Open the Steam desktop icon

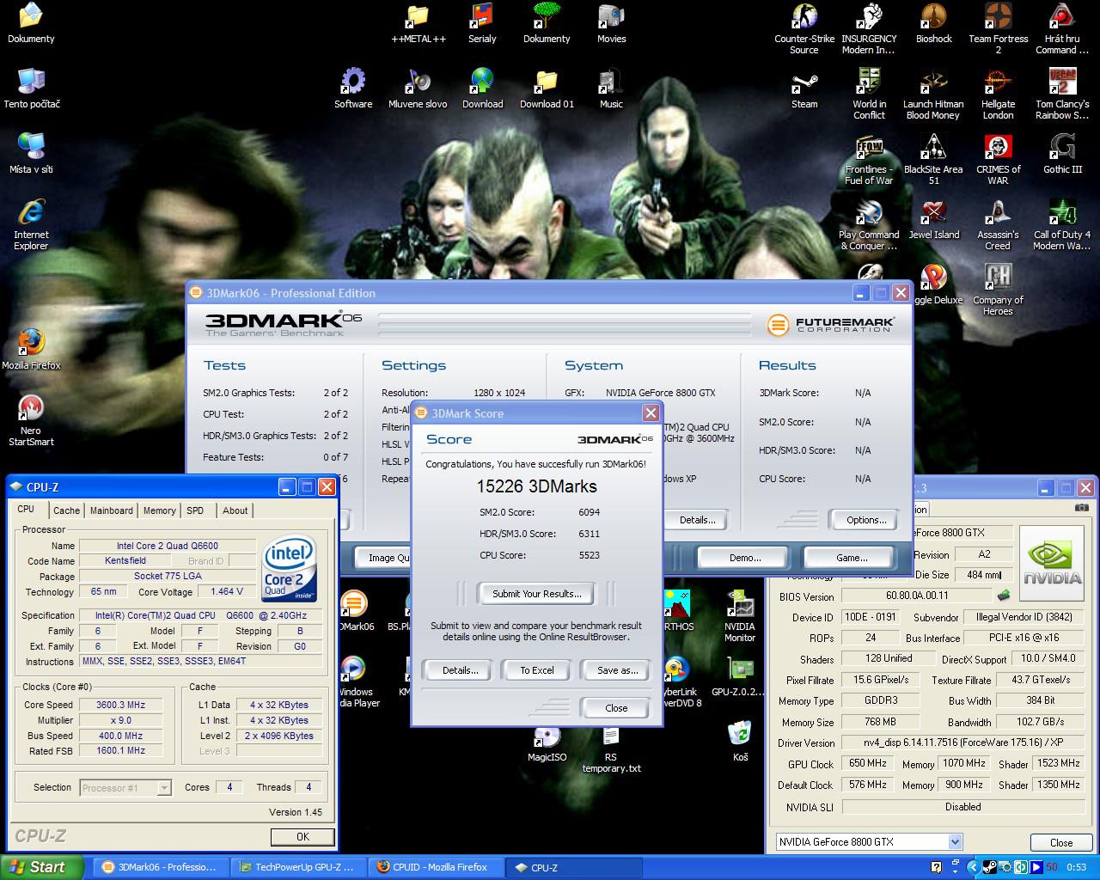pos(804,89)
